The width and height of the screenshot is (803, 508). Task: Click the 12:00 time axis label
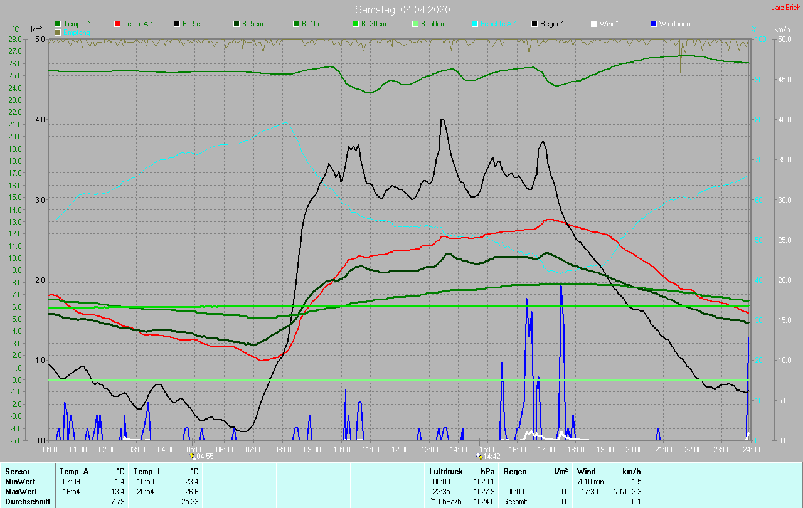(400, 449)
